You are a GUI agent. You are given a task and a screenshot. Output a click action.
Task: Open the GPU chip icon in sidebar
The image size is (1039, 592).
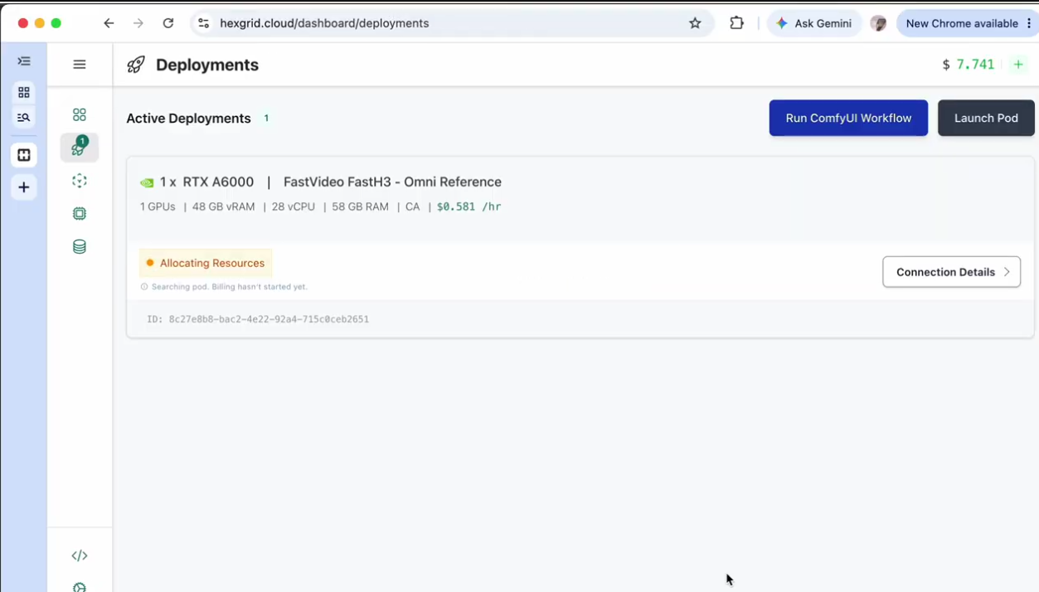(x=80, y=214)
